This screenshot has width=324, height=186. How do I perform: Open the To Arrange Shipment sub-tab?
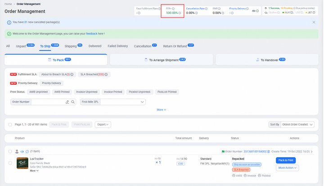click(162, 59)
